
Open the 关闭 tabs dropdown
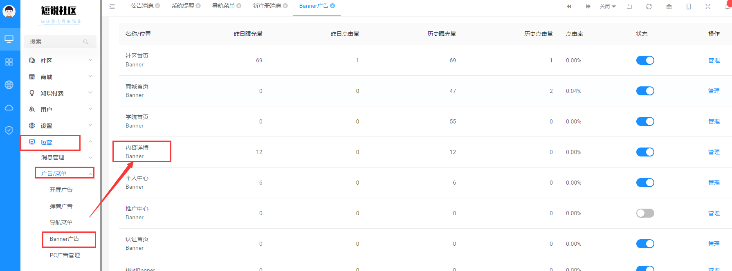point(608,7)
